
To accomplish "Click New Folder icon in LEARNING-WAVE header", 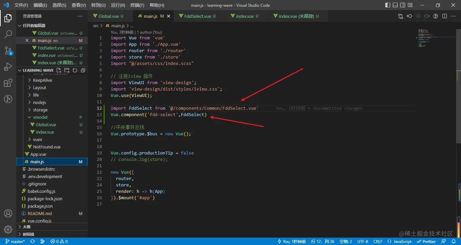I will (67, 70).
